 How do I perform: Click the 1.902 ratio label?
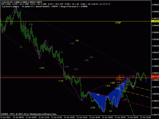tap(112, 83)
